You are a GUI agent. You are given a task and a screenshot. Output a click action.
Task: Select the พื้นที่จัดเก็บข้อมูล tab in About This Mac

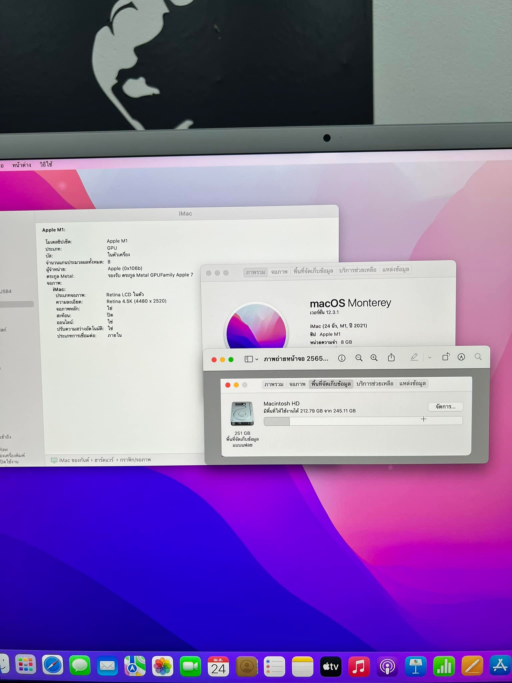click(313, 271)
